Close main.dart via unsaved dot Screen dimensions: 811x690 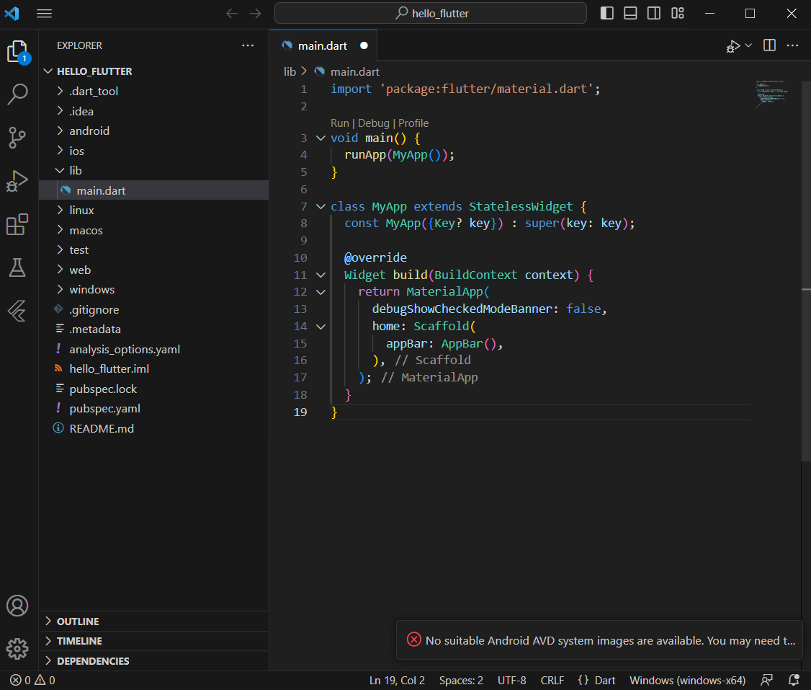pos(364,45)
